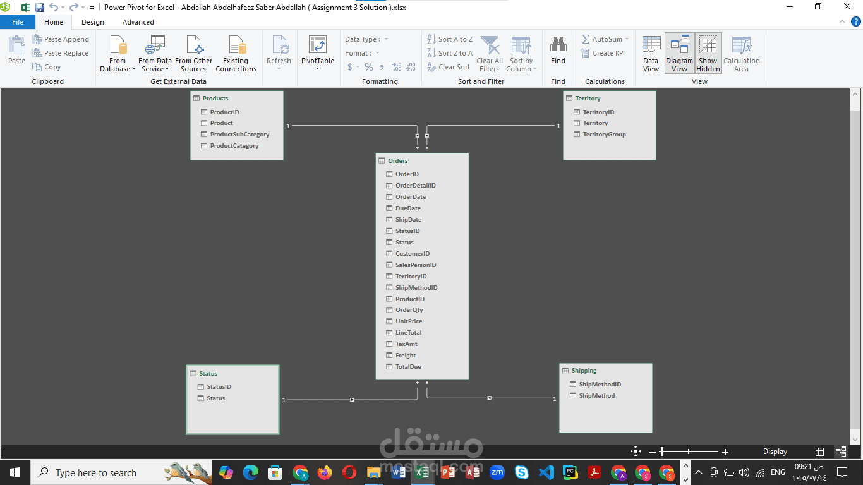This screenshot has height=485, width=863.
Task: Apply percent format icon
Action: point(369,67)
